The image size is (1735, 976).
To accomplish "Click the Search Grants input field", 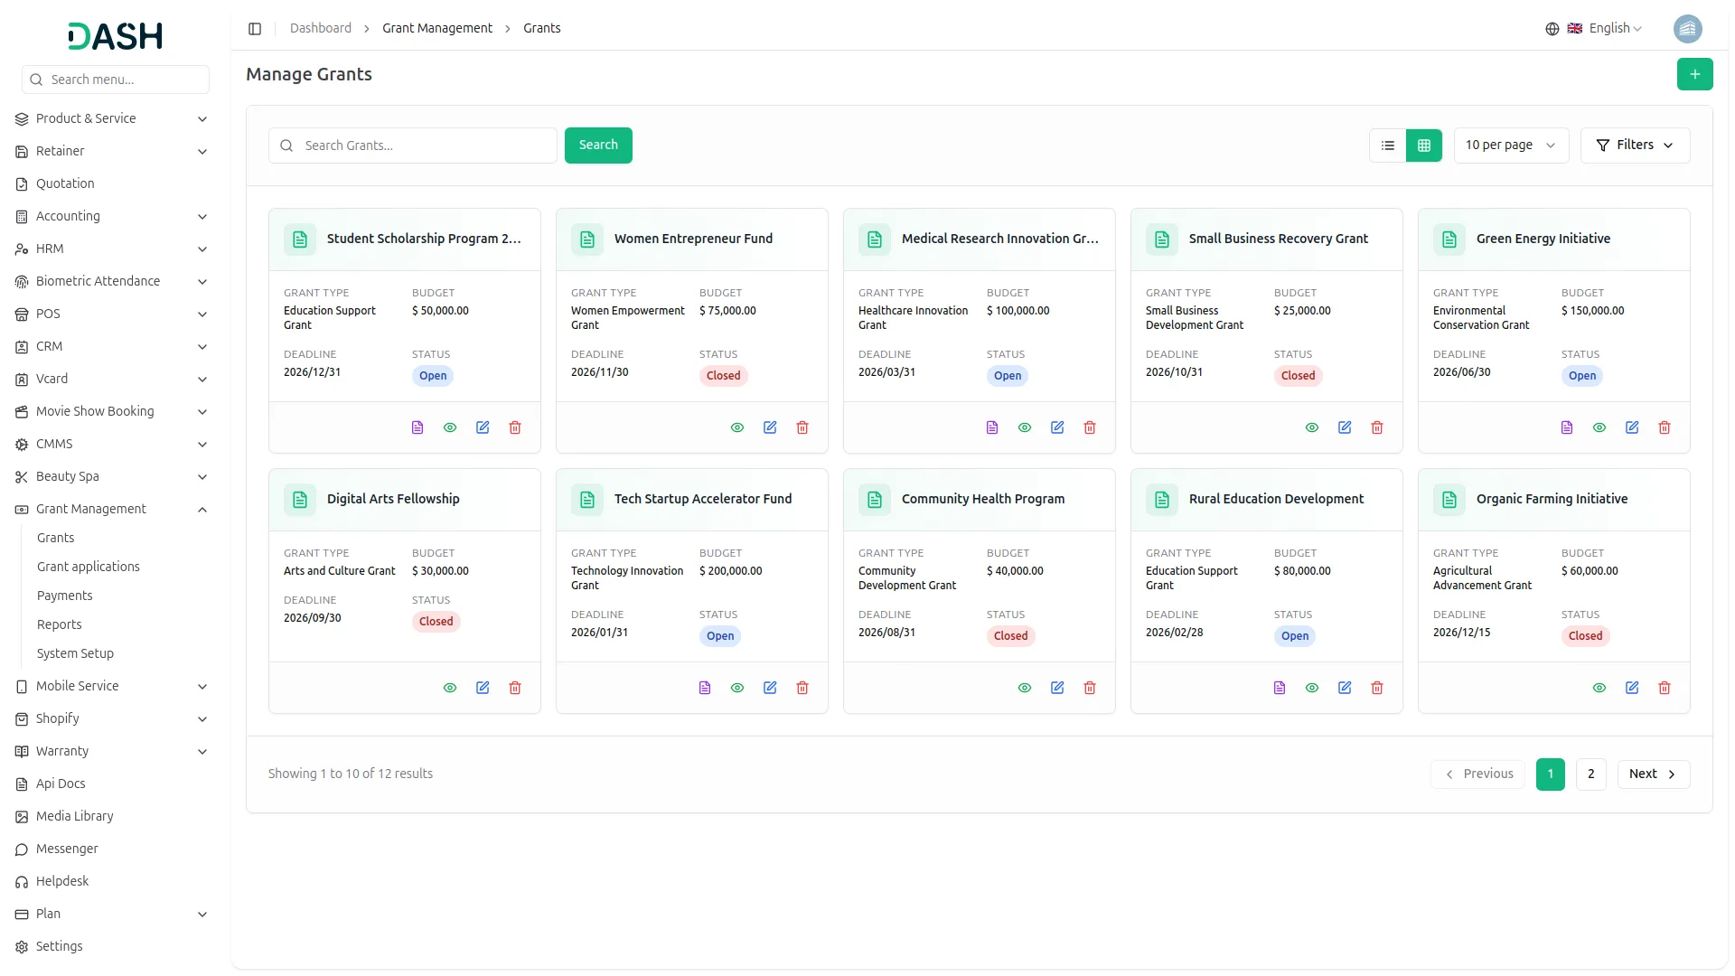I will pyautogui.click(x=413, y=145).
